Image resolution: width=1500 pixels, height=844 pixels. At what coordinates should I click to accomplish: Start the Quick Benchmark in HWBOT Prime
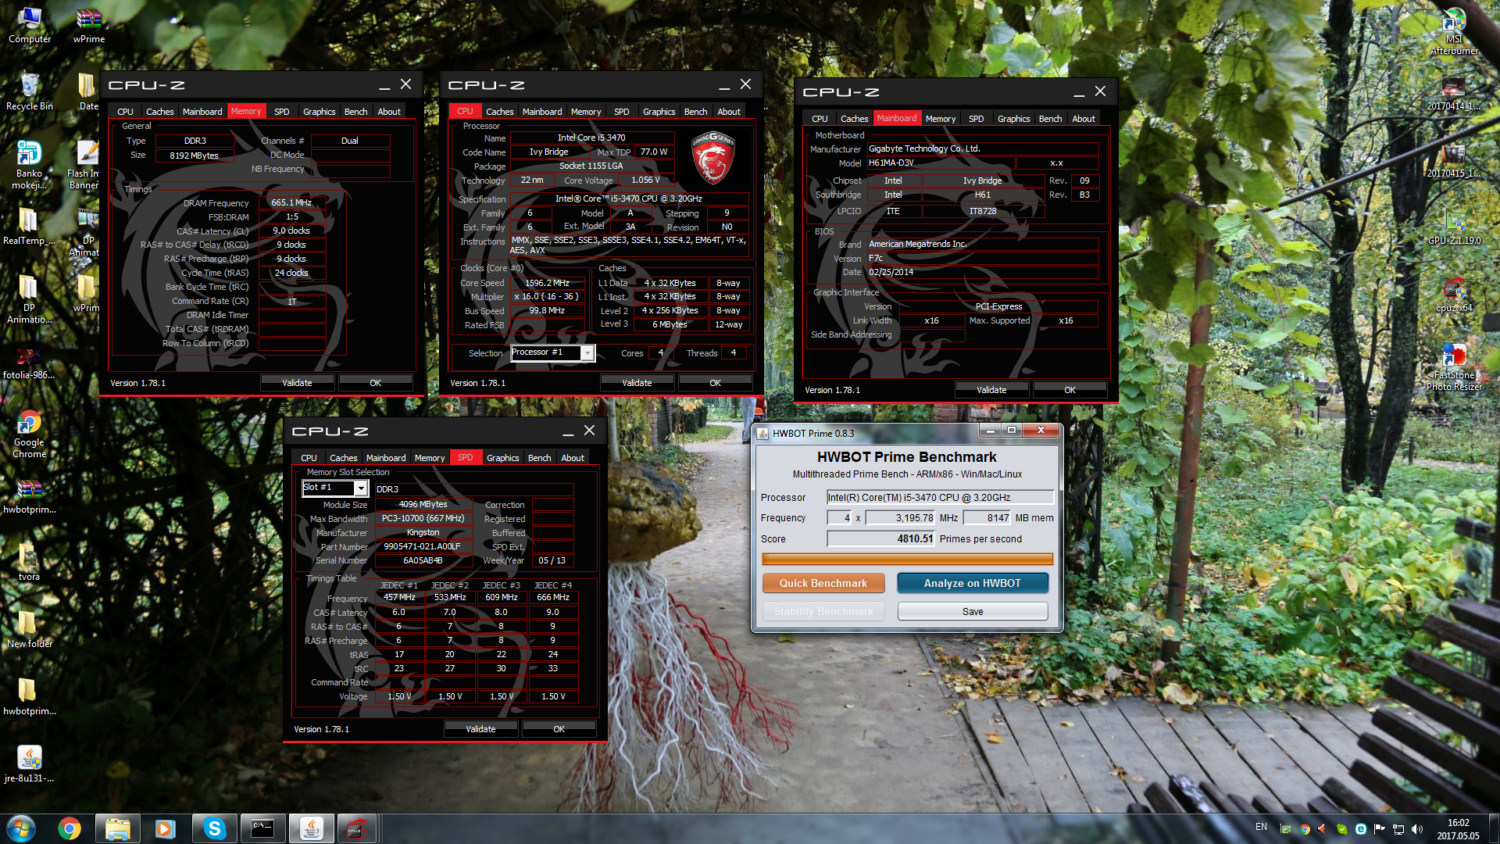pos(823,583)
